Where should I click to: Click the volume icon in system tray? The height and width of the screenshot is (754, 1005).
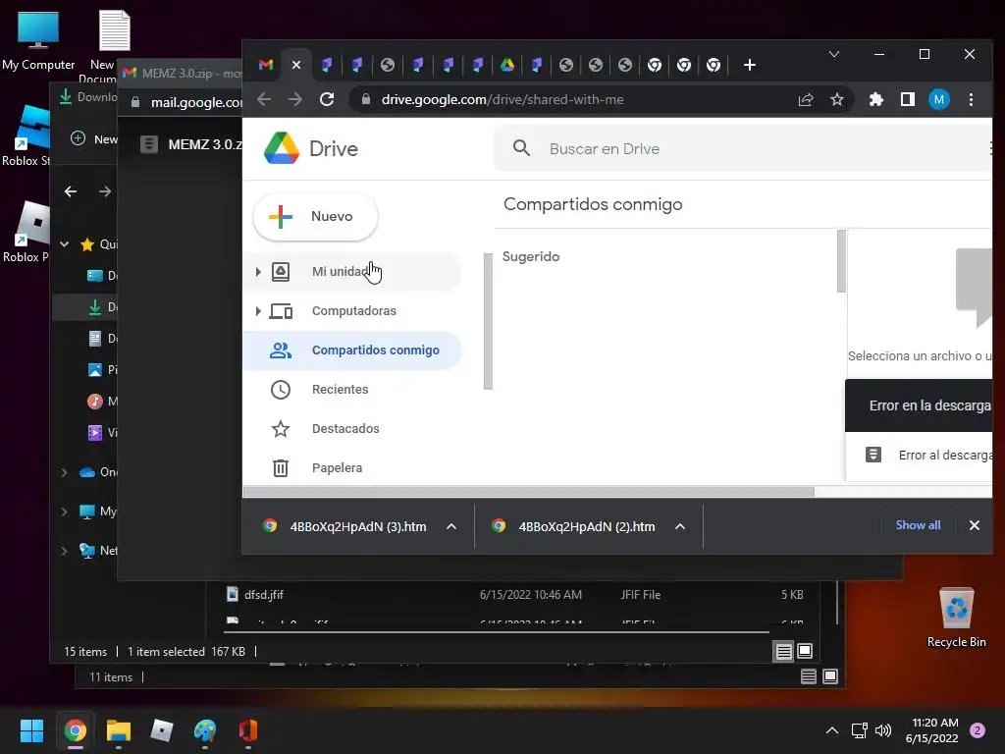point(883,730)
